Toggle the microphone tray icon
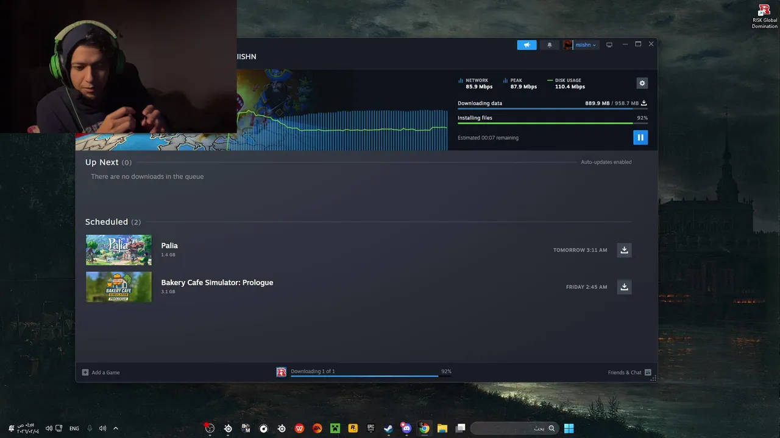This screenshot has height=438, width=780. [x=90, y=428]
